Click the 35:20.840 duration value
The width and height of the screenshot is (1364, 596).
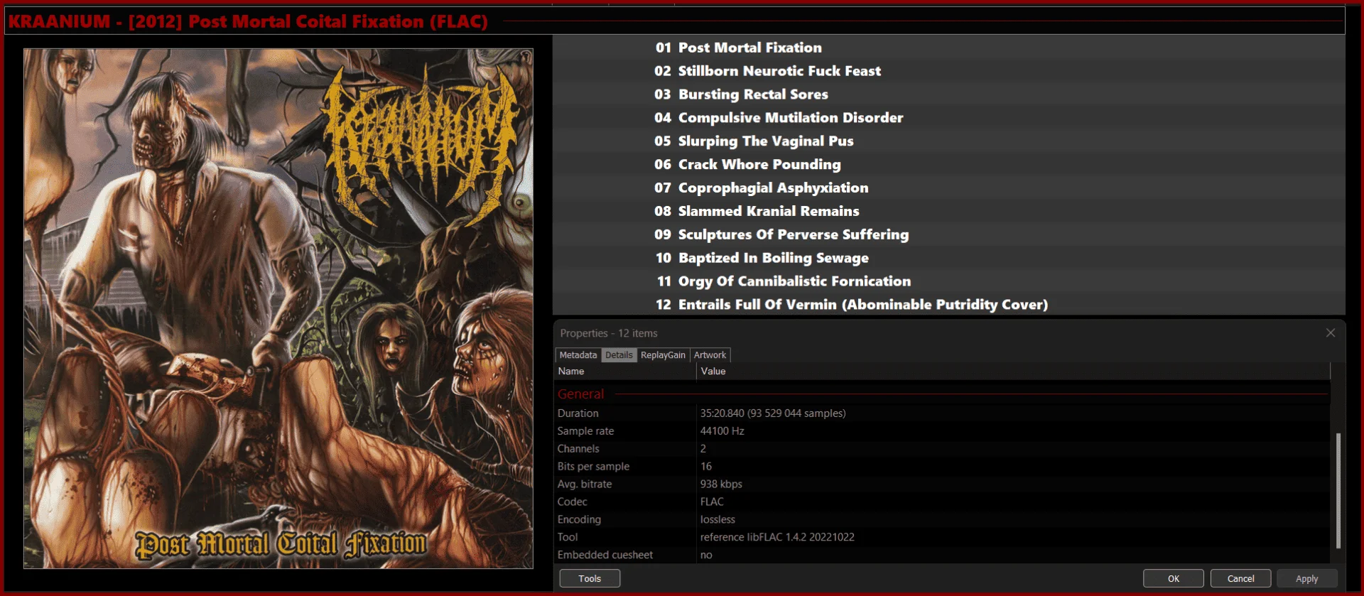pos(773,413)
